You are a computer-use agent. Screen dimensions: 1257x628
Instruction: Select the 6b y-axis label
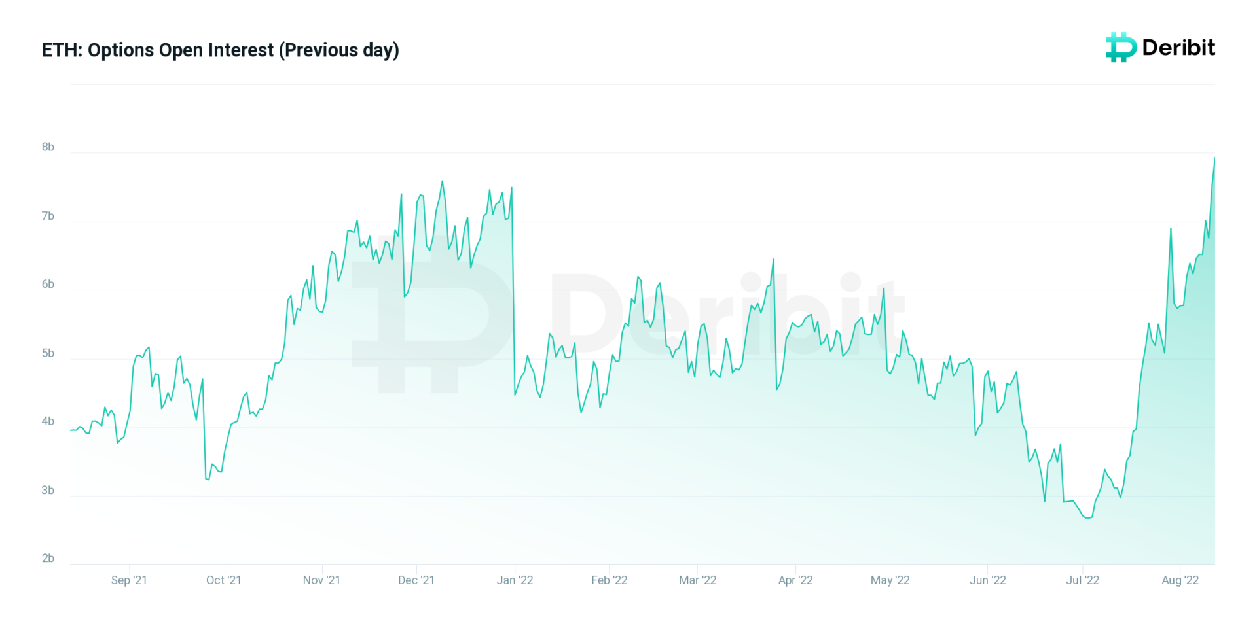click(48, 284)
